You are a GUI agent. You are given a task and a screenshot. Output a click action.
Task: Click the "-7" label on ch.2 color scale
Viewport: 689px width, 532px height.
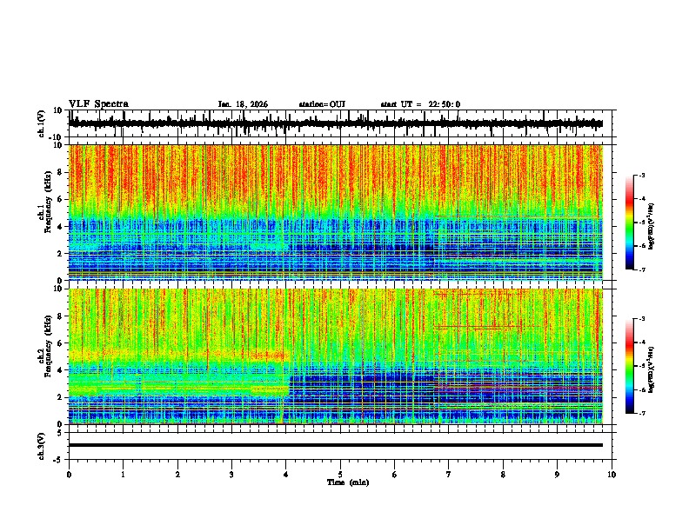click(x=642, y=413)
